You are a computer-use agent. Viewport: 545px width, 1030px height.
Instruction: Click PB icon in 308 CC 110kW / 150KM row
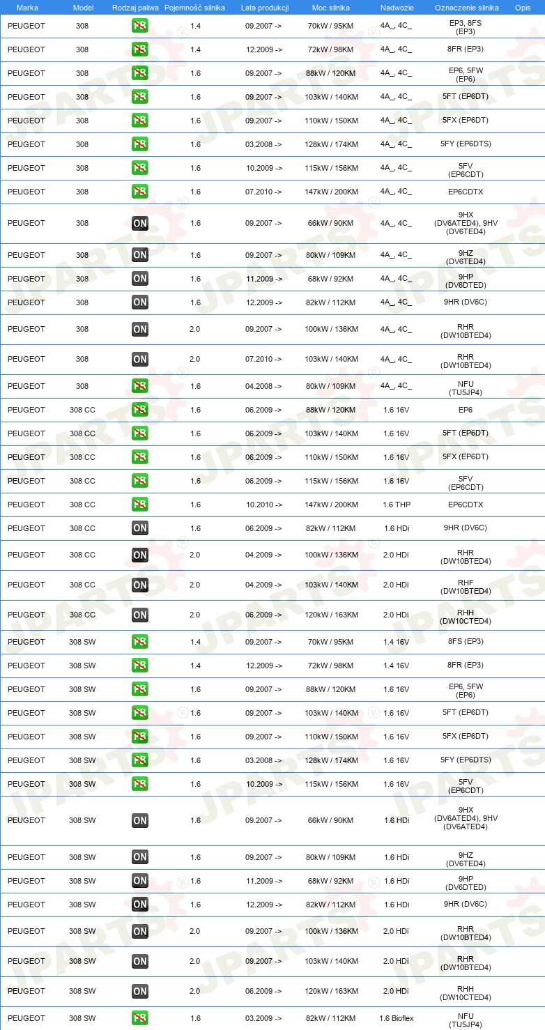click(139, 457)
